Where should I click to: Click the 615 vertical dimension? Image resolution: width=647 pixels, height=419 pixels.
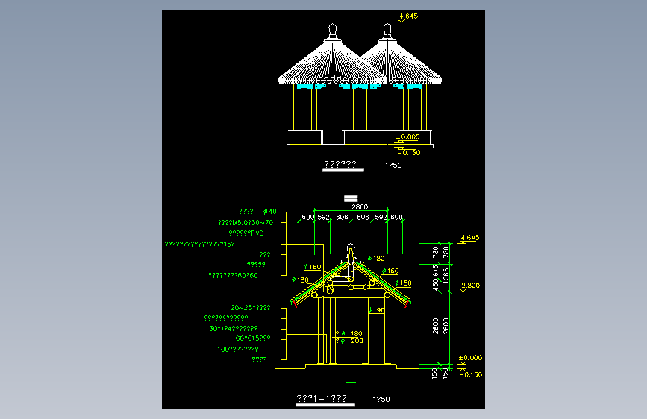435,271
